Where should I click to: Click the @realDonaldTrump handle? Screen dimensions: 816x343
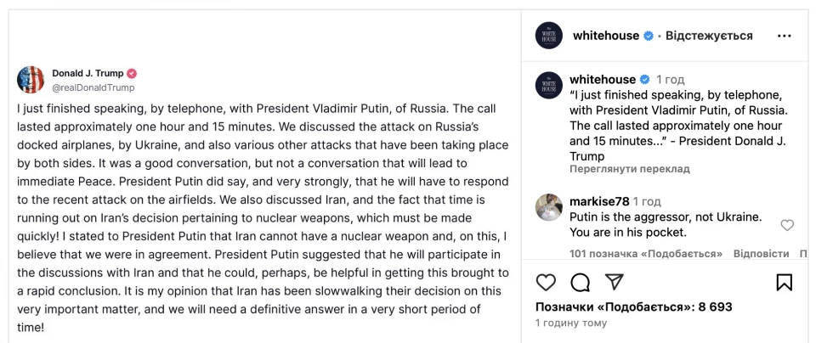pyautogui.click(x=93, y=87)
